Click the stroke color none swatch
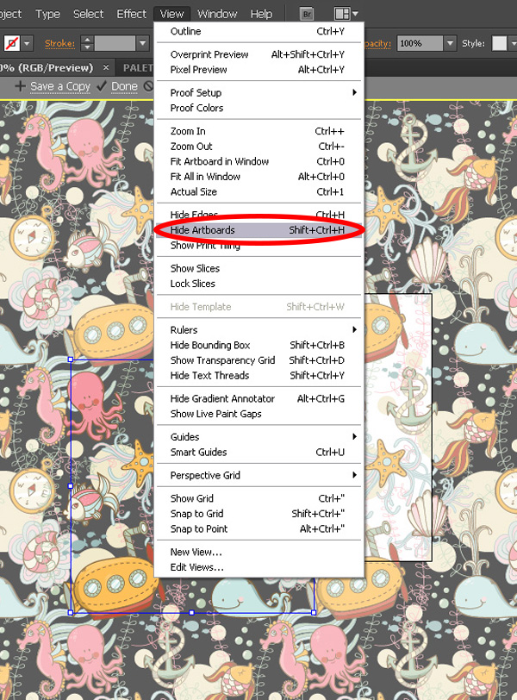The width and height of the screenshot is (517, 700). [x=12, y=43]
